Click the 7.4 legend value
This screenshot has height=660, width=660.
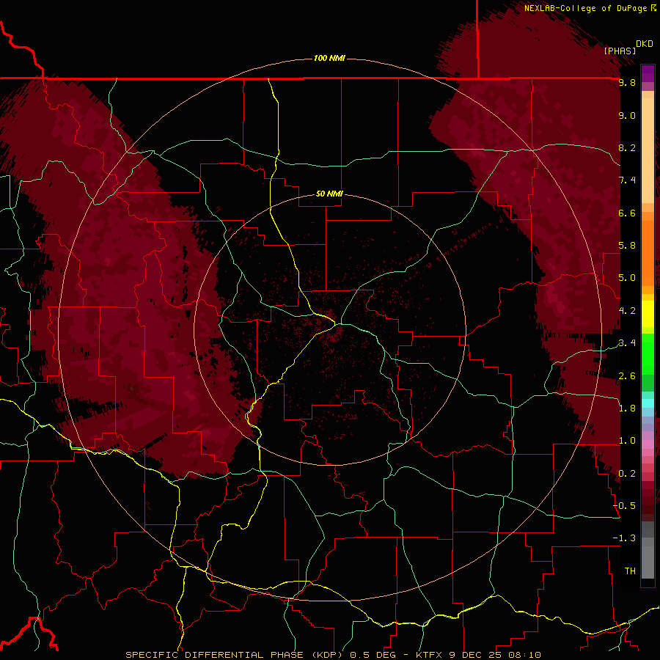coord(627,180)
